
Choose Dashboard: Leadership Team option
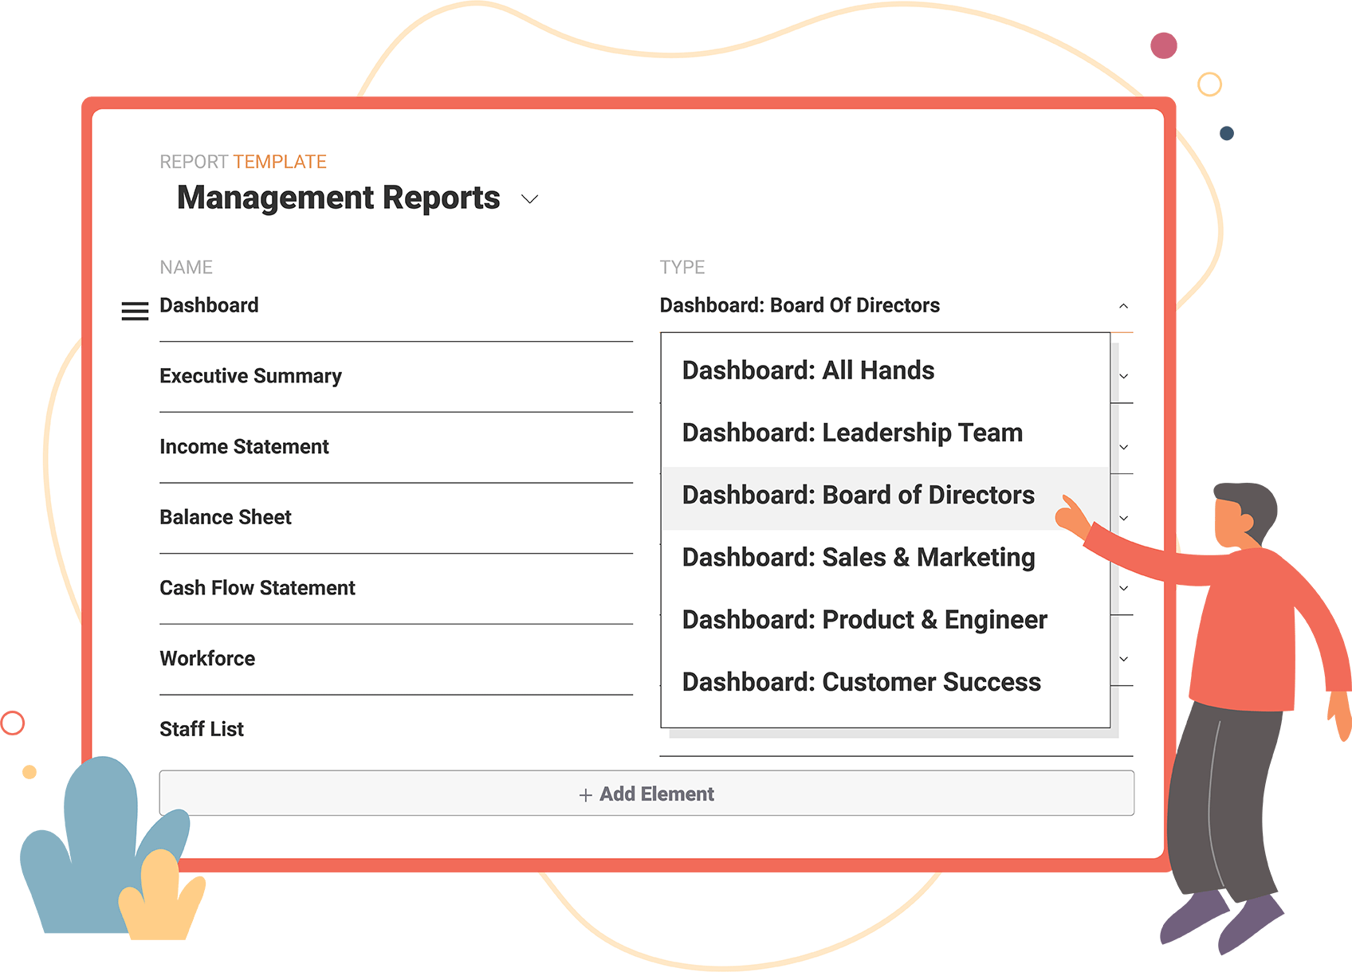pos(851,433)
